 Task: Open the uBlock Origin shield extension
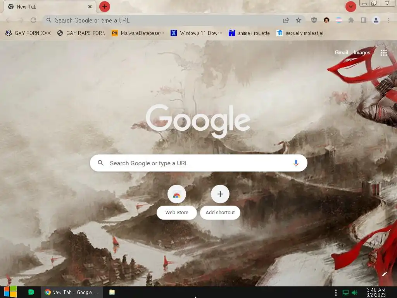(x=314, y=20)
